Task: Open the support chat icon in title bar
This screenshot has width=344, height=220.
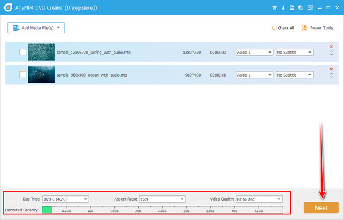Action: click(x=300, y=8)
